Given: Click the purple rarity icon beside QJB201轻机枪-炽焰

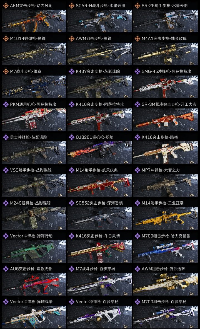Looking at the screenshot, I should [x=71, y=137].
